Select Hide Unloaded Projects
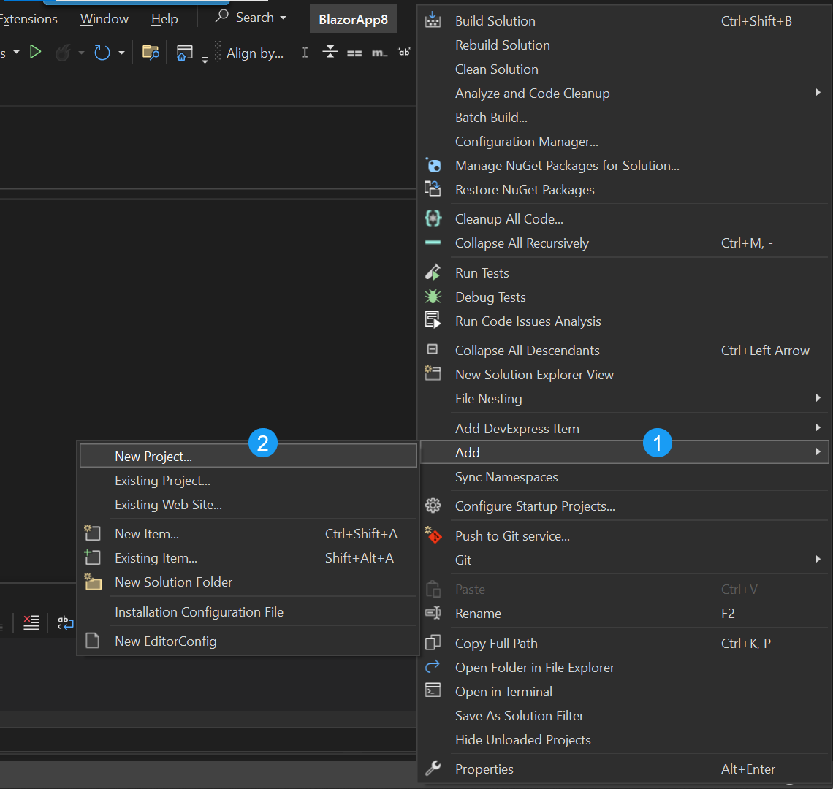The width and height of the screenshot is (833, 789). coord(624,740)
